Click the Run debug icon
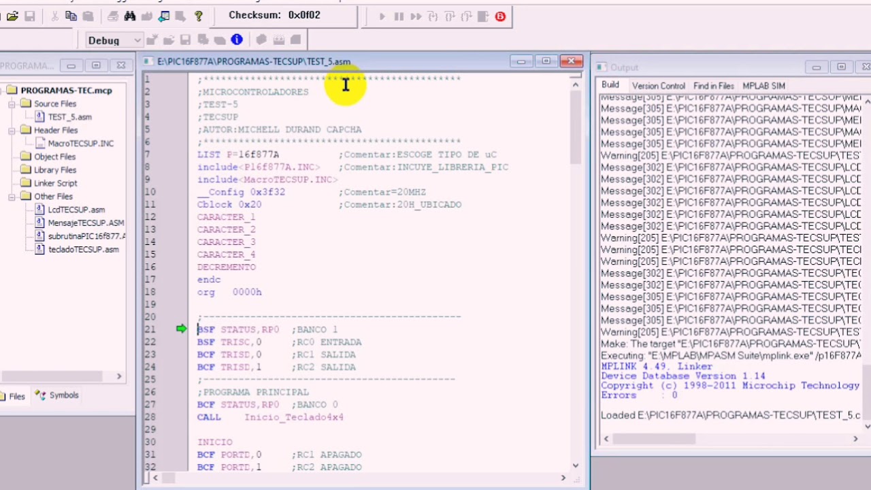Screen dimensions: 871x490 click(x=382, y=16)
